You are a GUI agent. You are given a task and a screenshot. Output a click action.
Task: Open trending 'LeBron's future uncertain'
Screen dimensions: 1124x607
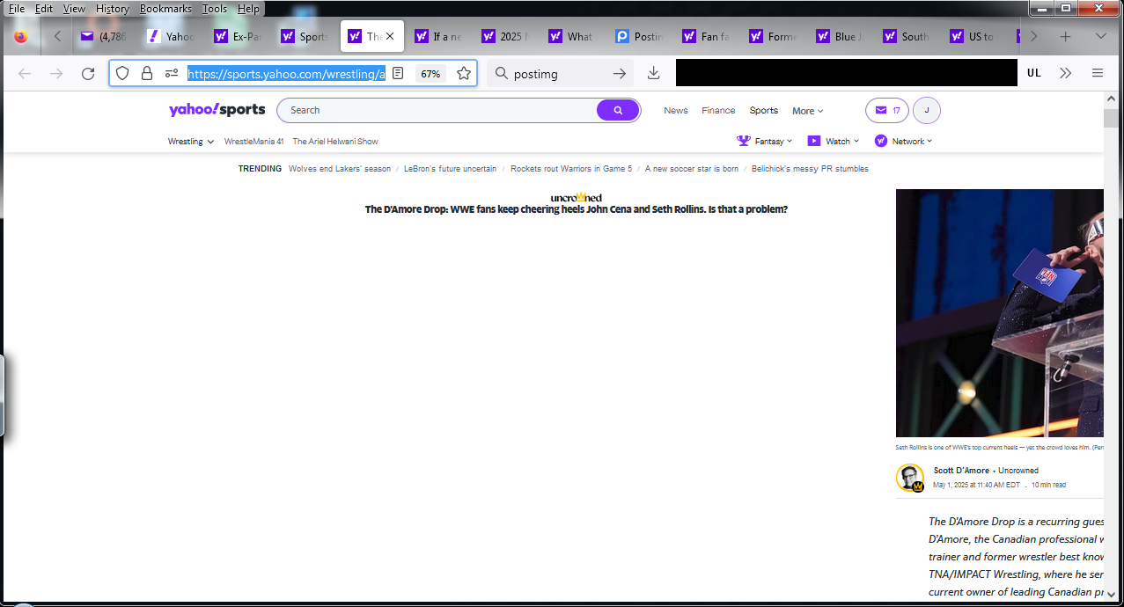[x=450, y=169]
